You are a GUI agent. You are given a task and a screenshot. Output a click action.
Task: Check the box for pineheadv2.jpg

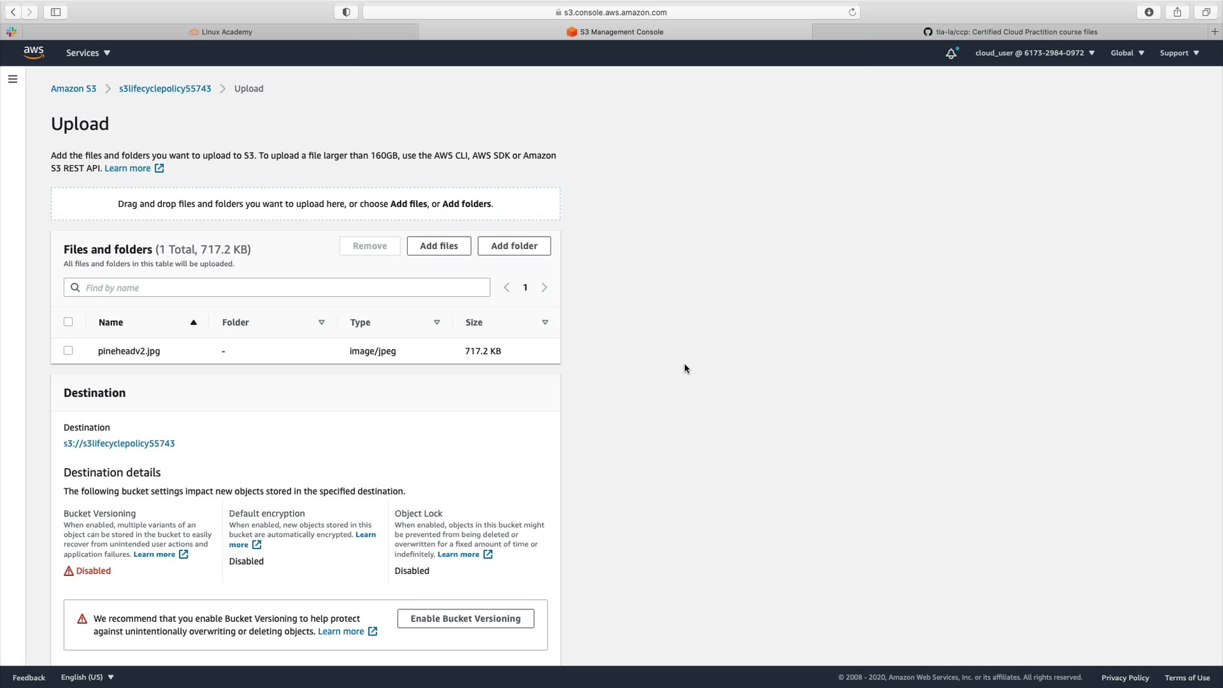(x=68, y=351)
